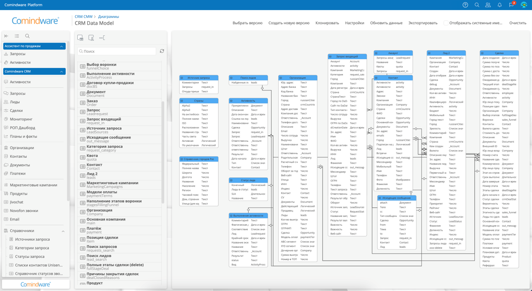The width and height of the screenshot is (532, 291).
Task: Click the first template-list icon above Поиск
Action: [80, 38]
